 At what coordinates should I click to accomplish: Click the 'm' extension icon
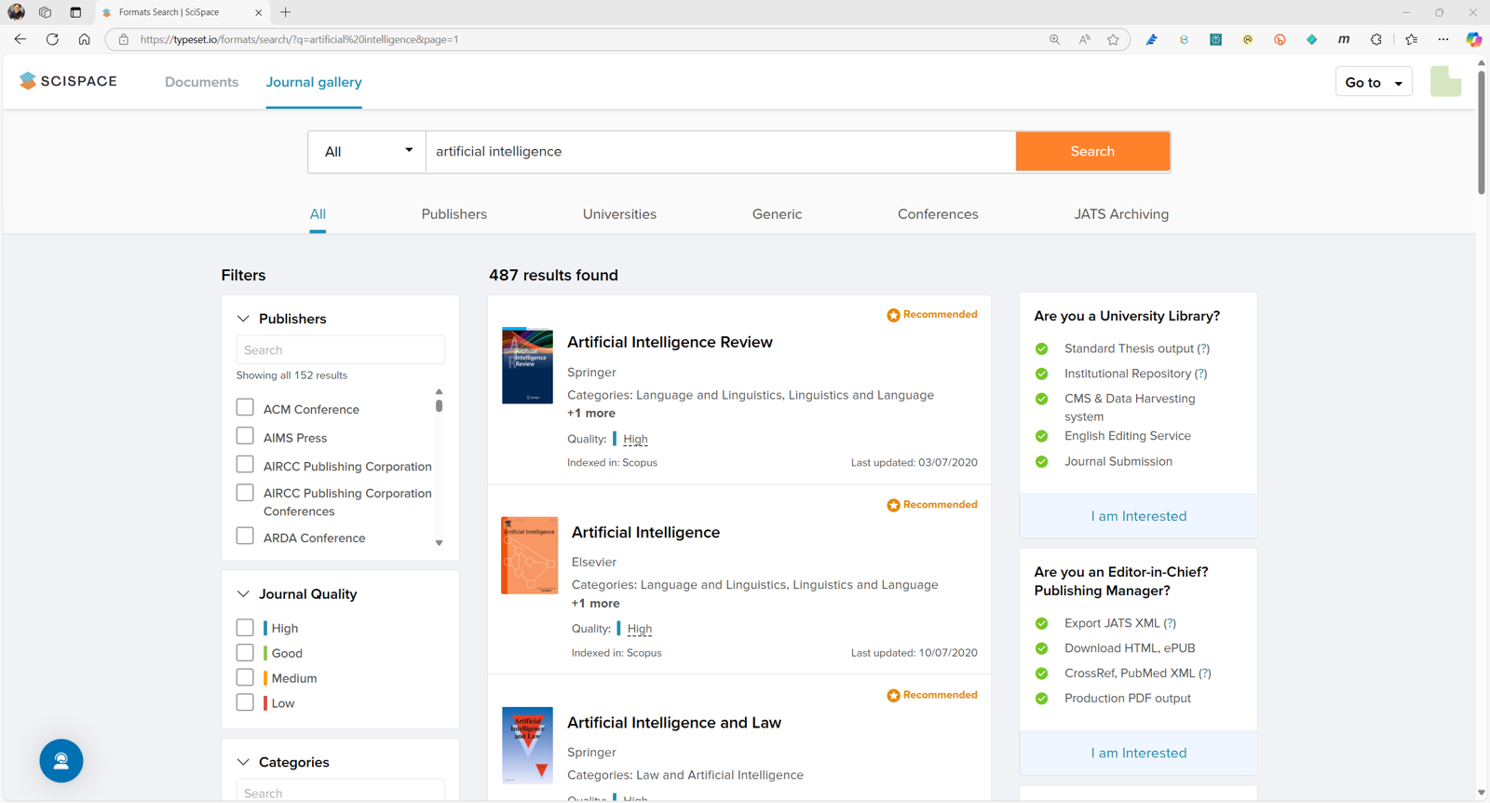click(1344, 39)
